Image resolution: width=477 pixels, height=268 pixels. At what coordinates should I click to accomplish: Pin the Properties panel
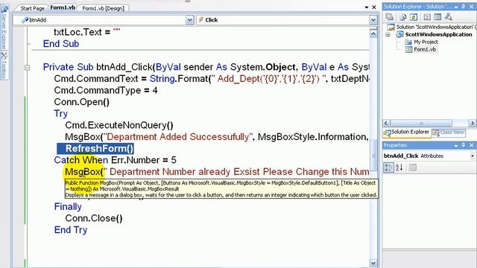point(464,145)
